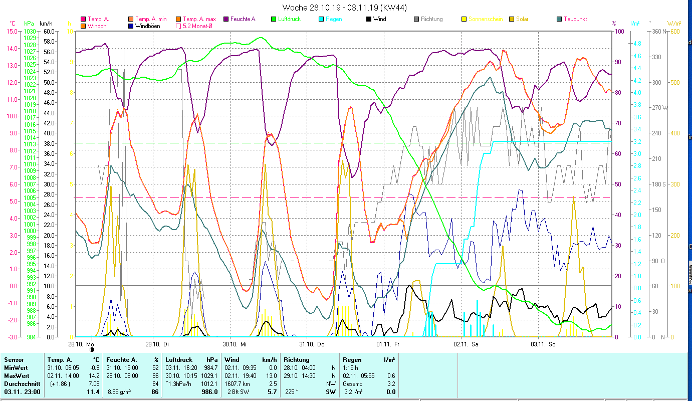Click the dark blue Windböen legend swatch
The image size is (692, 401).
click(x=130, y=26)
